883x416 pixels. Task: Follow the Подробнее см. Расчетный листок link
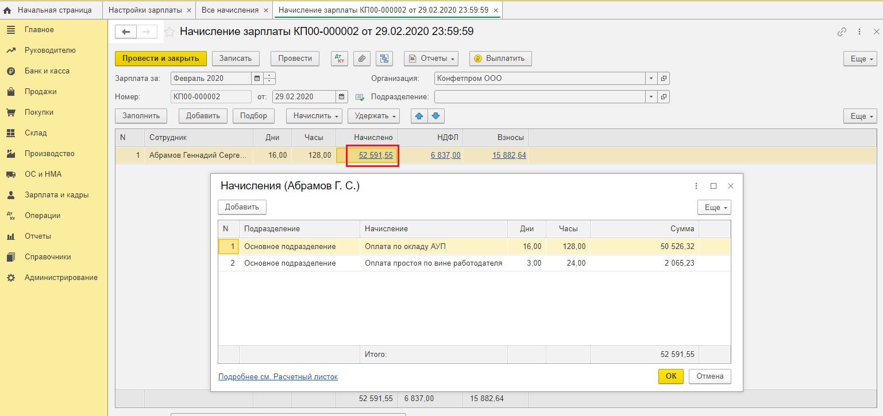tap(278, 377)
